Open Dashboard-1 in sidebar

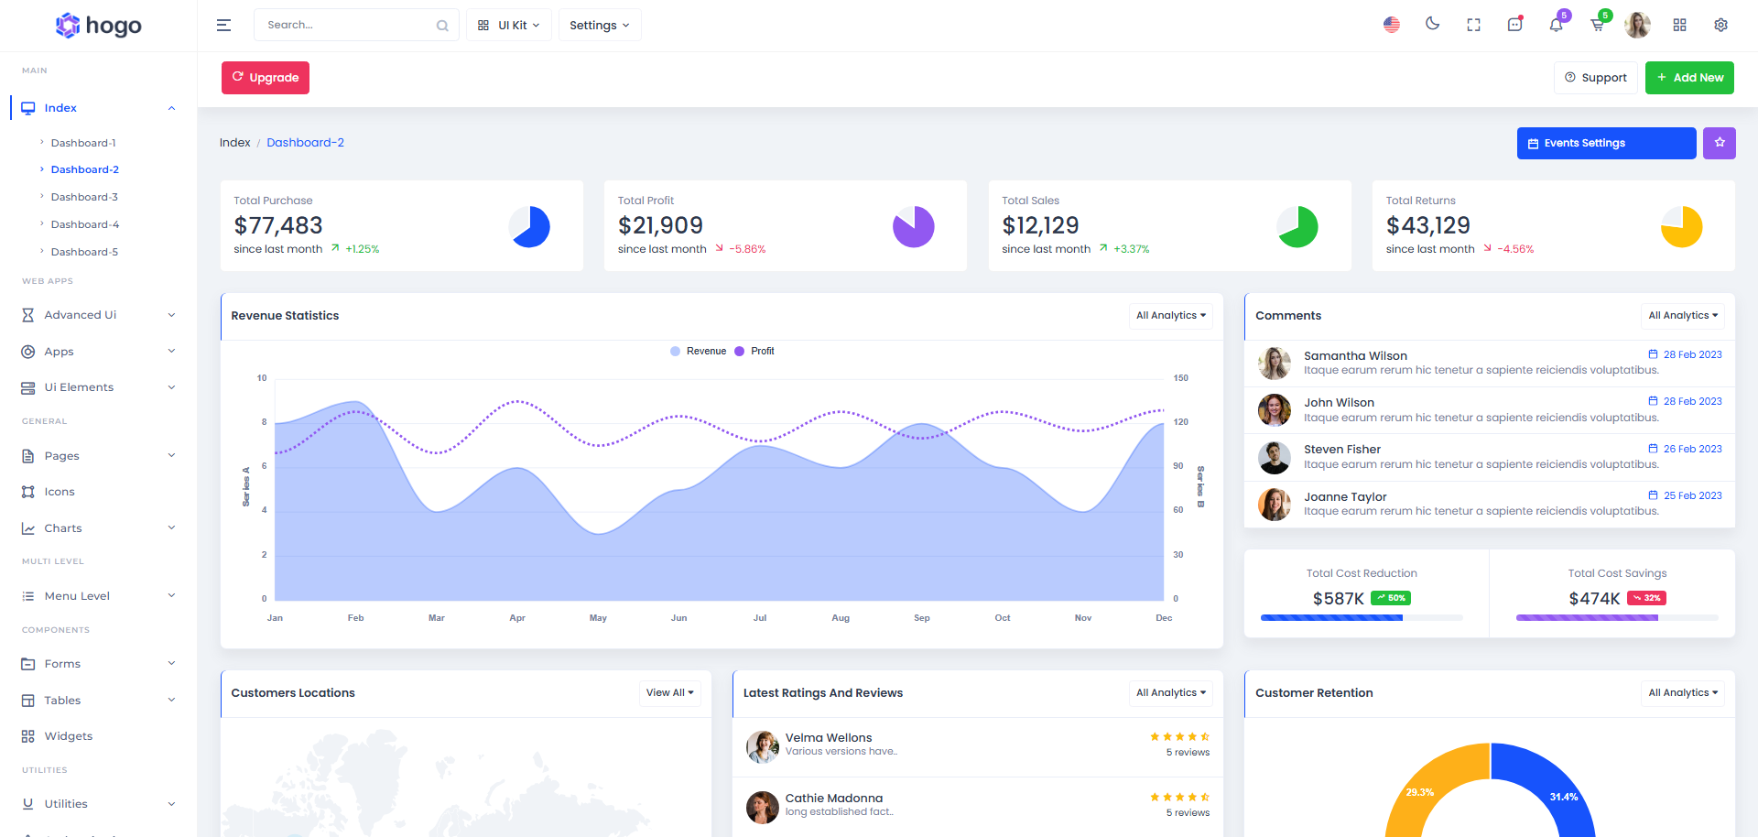(x=83, y=143)
